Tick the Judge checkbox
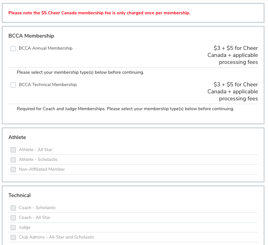 coord(13,228)
